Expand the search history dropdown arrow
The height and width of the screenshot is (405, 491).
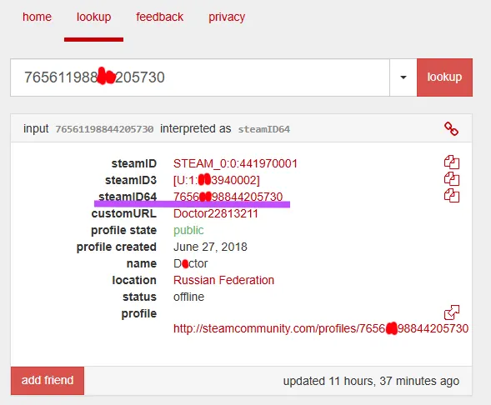pos(403,77)
